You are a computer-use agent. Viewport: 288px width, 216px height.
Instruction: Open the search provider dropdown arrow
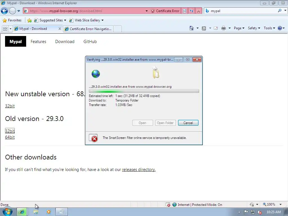point(285,11)
